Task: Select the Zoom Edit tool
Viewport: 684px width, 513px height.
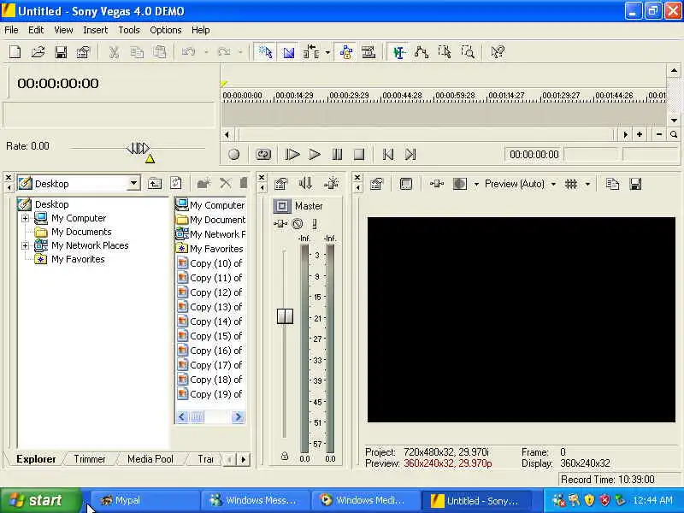Action: click(x=468, y=52)
